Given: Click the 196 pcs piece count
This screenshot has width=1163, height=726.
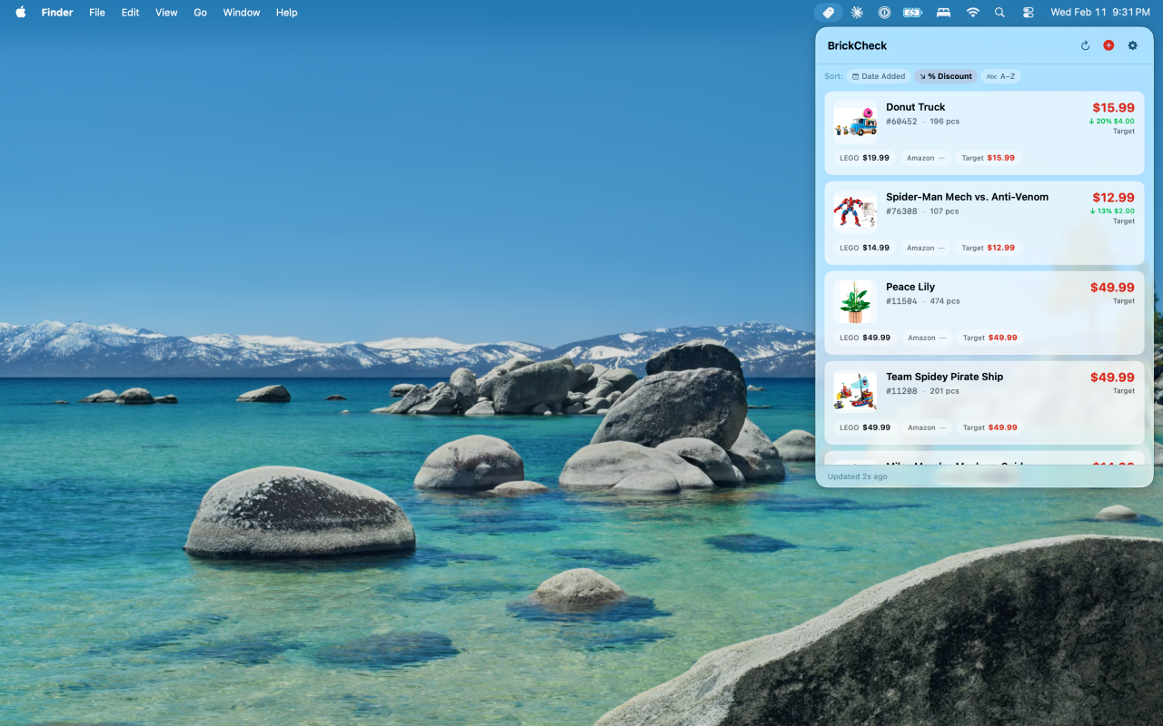Looking at the screenshot, I should pyautogui.click(x=945, y=122).
